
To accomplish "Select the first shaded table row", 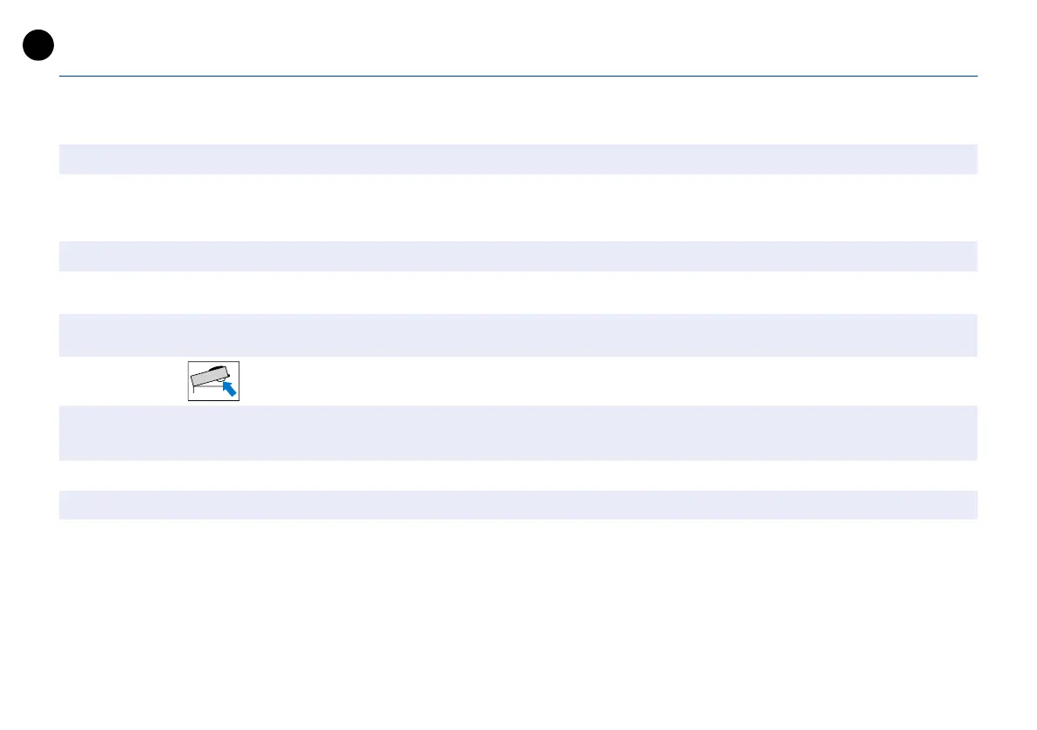I will (518, 159).
